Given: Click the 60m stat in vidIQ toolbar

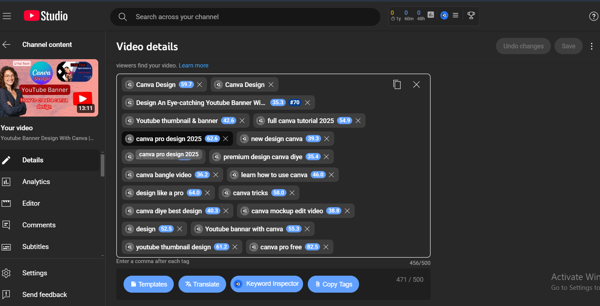Looking at the screenshot, I should tap(409, 16).
